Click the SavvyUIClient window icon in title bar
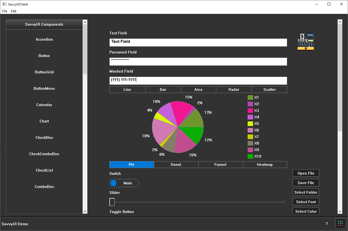 tap(4, 4)
